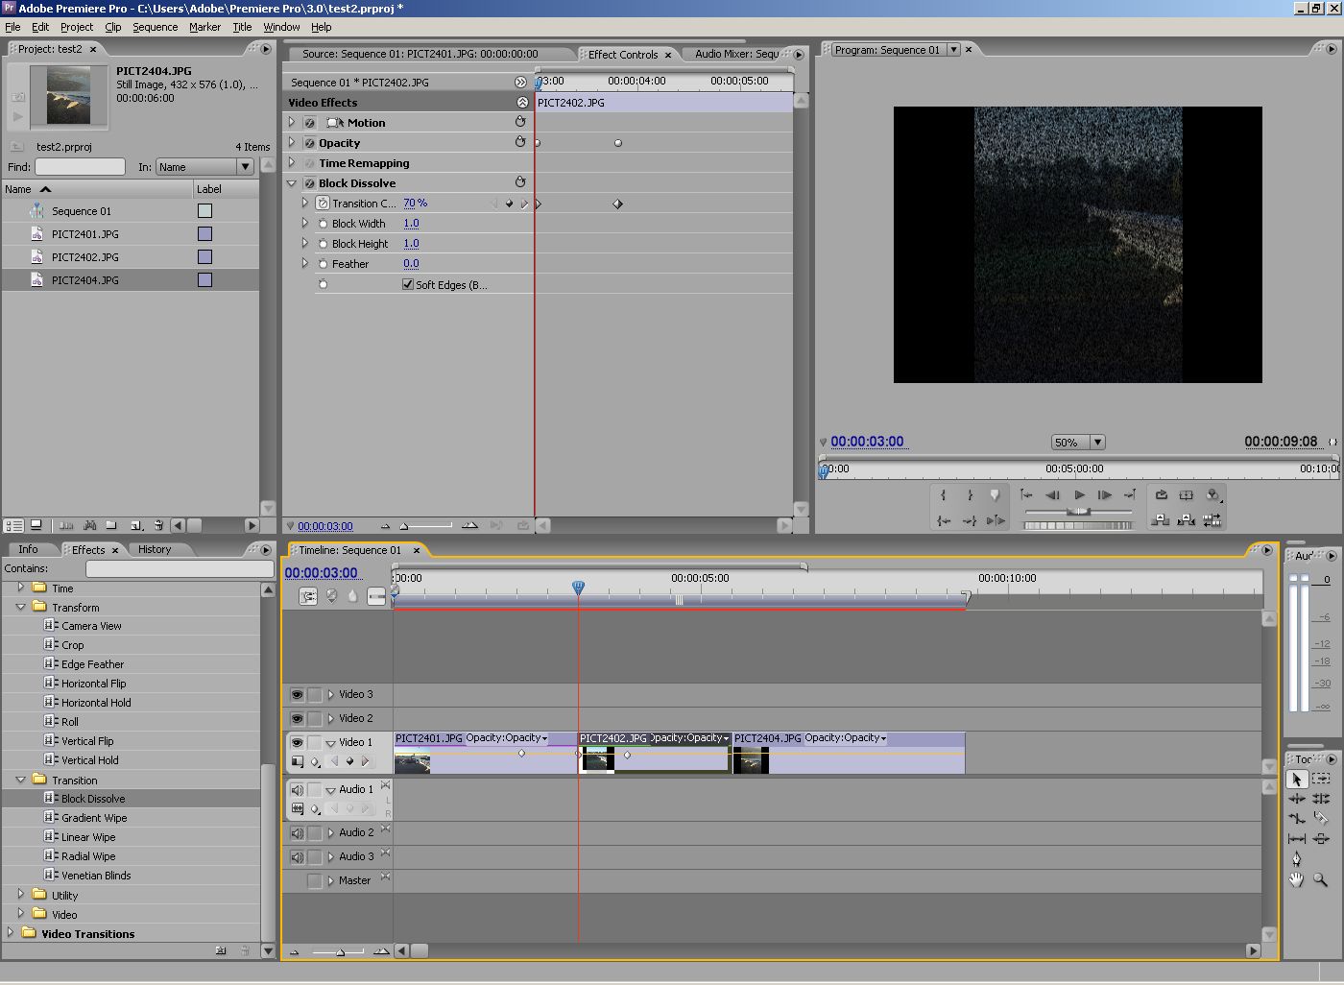Toggle Video 2 track eye visibility
The image size is (1344, 985).
coord(298,718)
